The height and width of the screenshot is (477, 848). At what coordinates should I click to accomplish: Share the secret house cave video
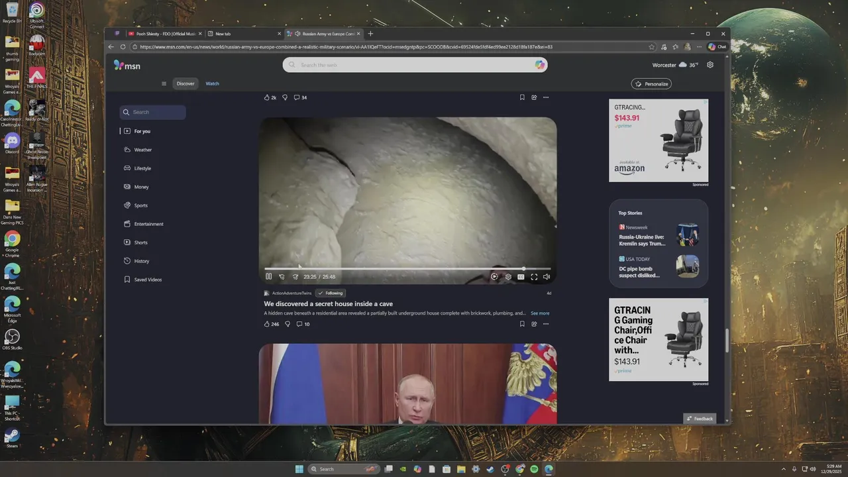534,324
